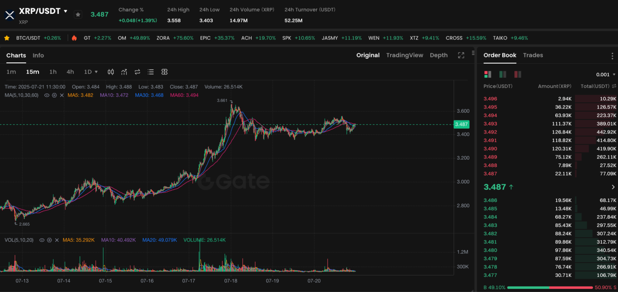Select the 1m timeframe
This screenshot has width=618, height=292.
[11, 72]
